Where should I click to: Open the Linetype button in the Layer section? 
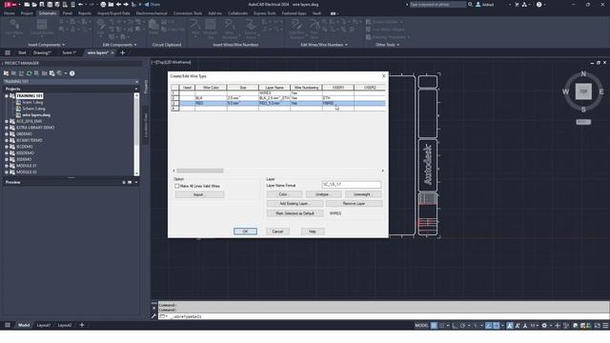[x=323, y=194]
